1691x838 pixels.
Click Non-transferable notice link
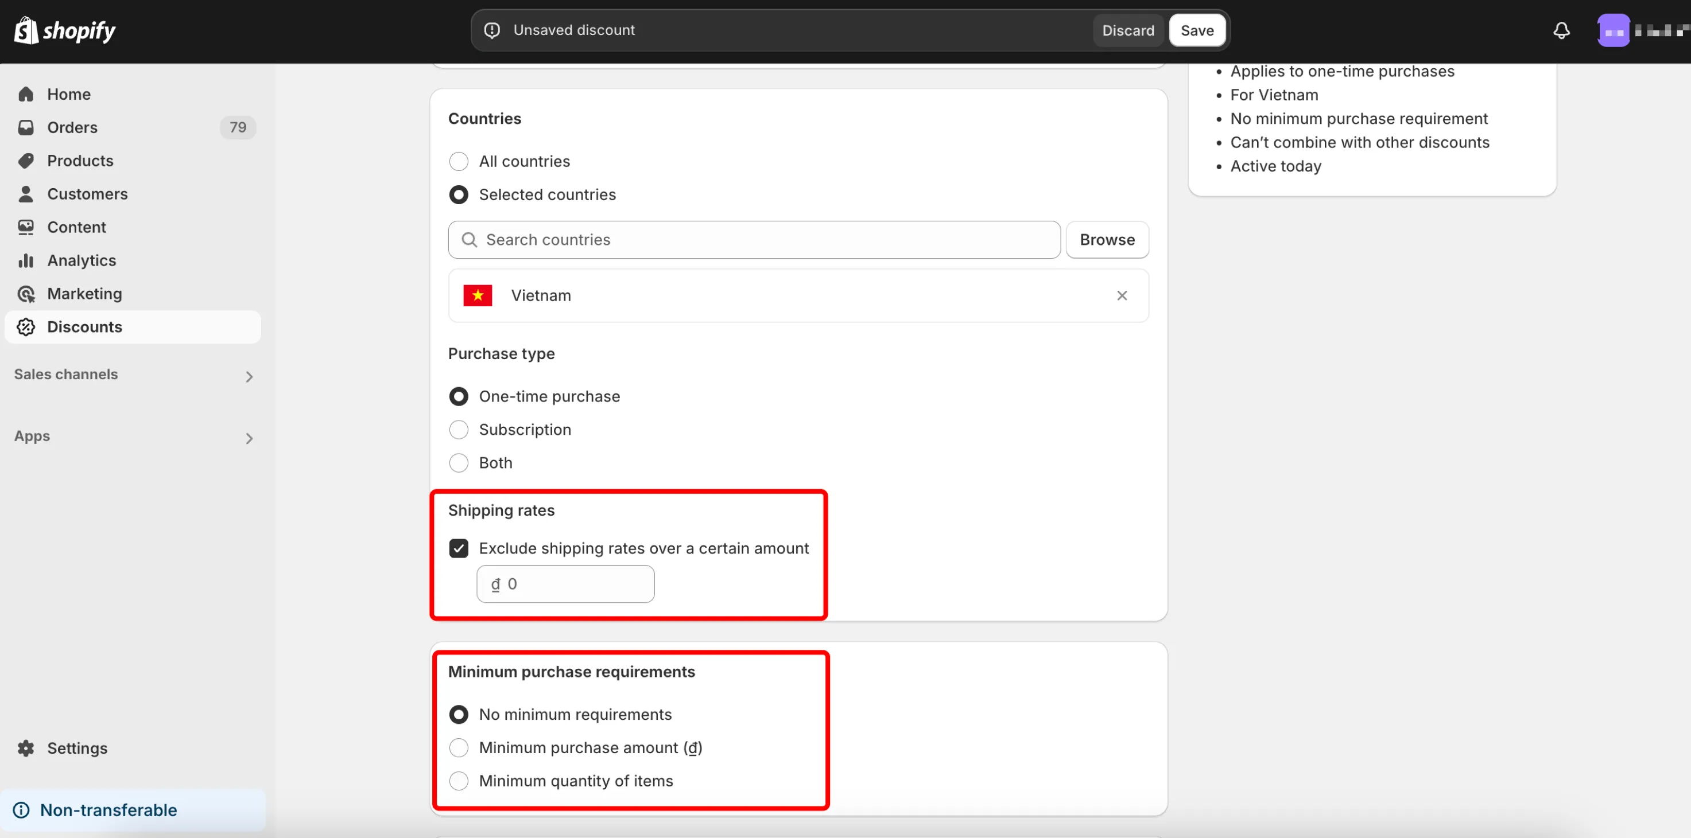[108, 810]
